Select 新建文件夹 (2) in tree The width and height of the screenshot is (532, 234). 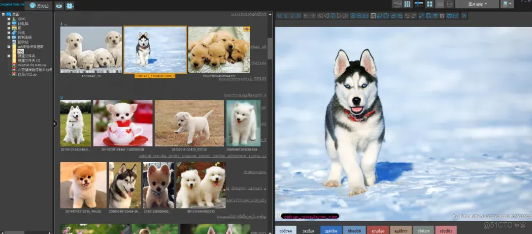[x=29, y=60]
